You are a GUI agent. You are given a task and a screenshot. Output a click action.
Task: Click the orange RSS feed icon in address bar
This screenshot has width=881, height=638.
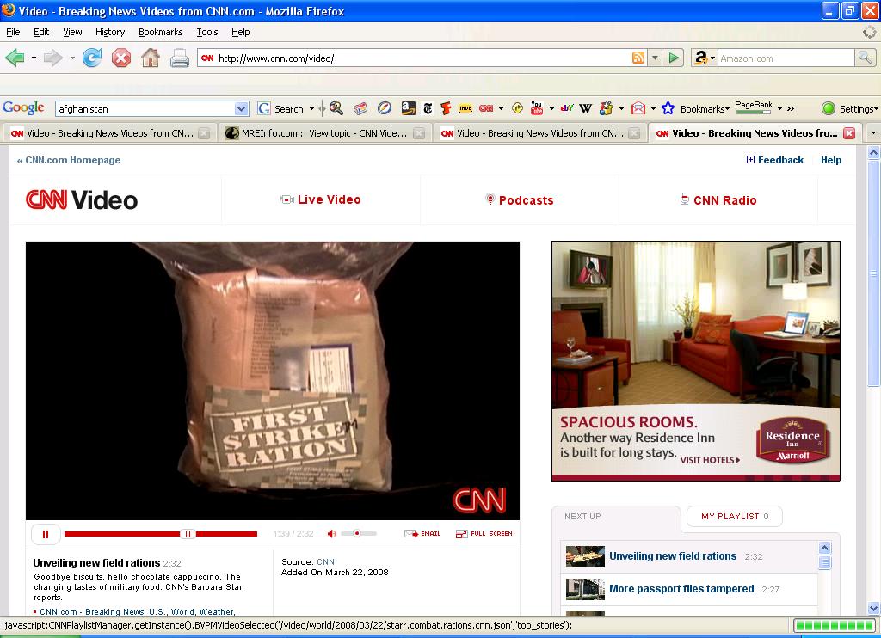[638, 58]
